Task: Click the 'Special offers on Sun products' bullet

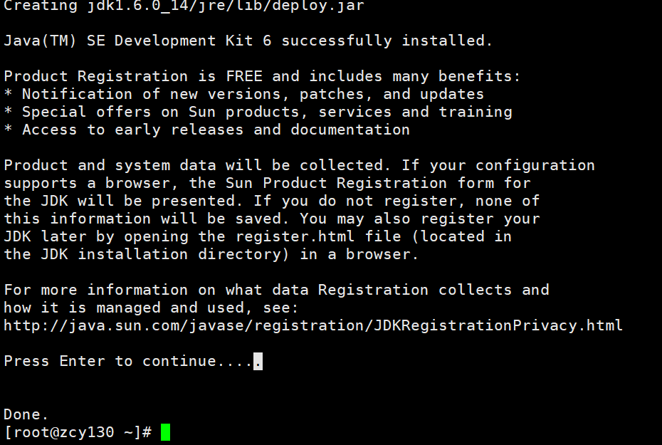Action: 258,112
